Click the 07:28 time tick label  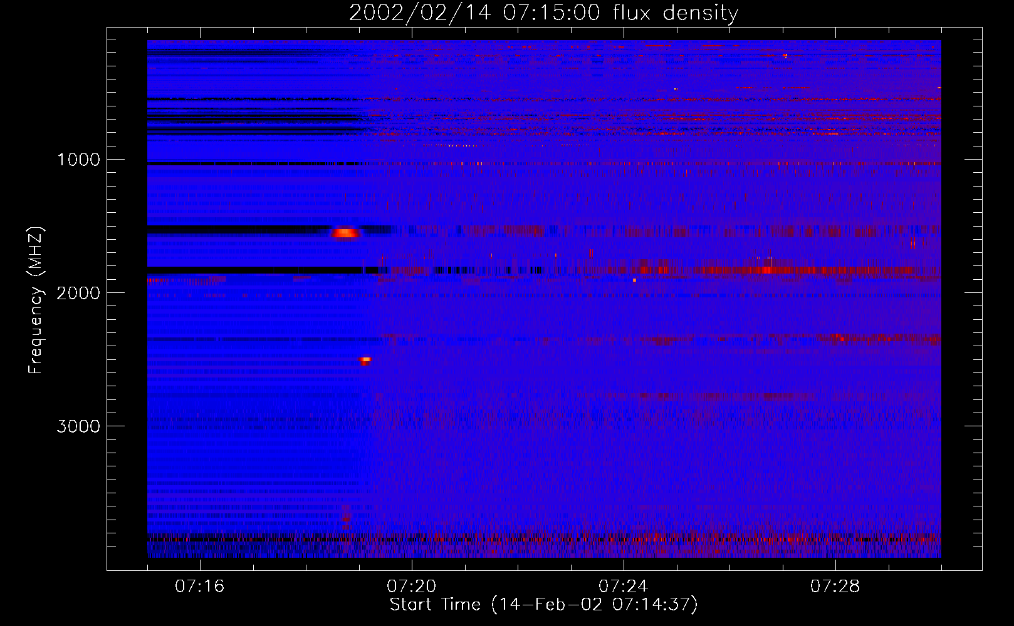pos(835,587)
